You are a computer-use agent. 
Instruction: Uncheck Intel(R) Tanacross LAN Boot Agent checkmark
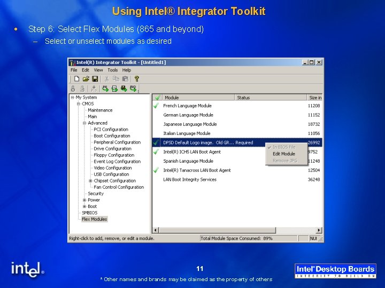click(156, 170)
